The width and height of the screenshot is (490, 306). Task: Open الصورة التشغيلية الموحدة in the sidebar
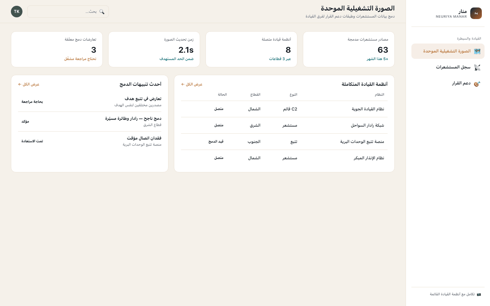pyautogui.click(x=448, y=51)
